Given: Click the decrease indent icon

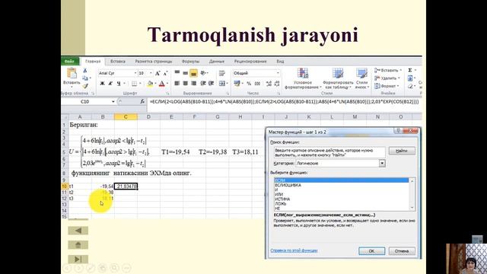Looking at the screenshot, I should tap(203, 83).
